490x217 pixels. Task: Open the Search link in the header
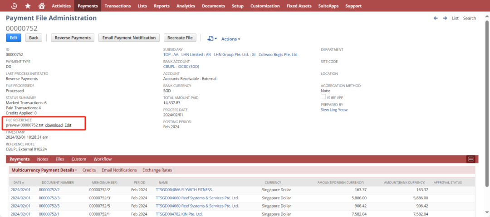tap(470, 19)
